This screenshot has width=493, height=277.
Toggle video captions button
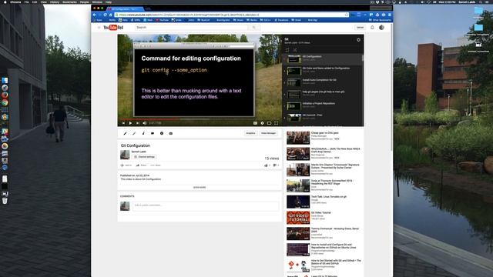click(x=255, y=123)
